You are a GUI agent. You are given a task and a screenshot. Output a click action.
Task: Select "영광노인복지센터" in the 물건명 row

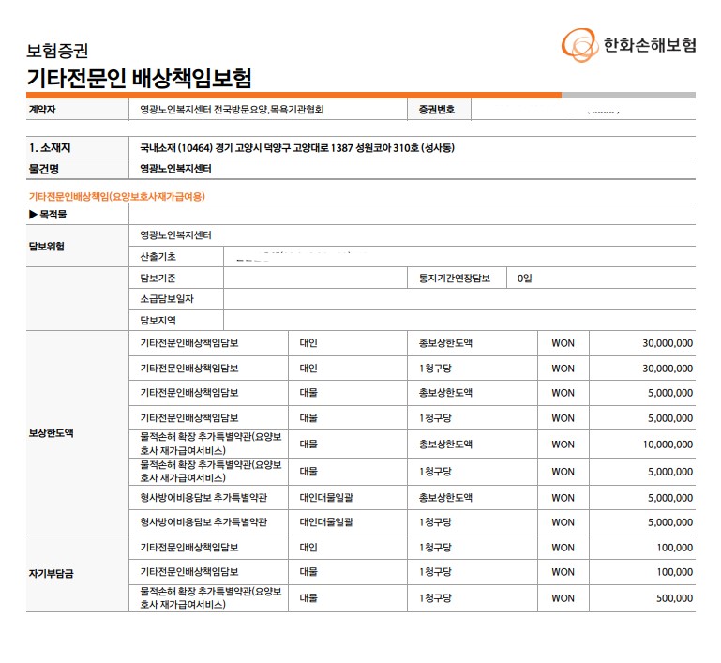click(175, 169)
